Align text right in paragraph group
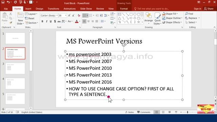The width and height of the screenshot is (217, 122). pyautogui.click(x=93, y=21)
